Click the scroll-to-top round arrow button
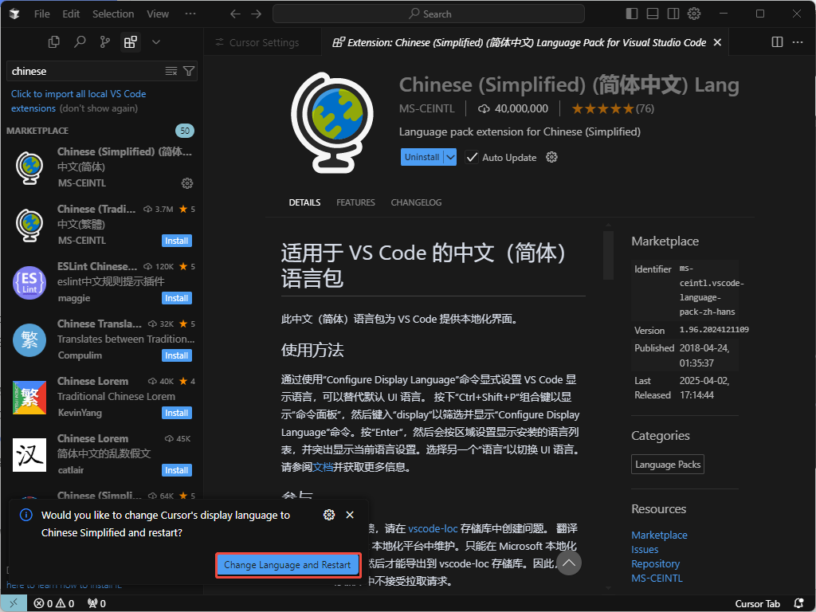The image size is (816, 612). [569, 563]
